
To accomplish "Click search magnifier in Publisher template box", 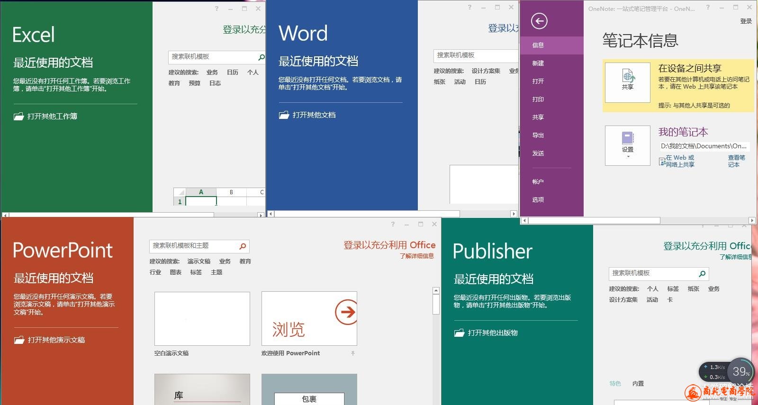I will pyautogui.click(x=702, y=273).
